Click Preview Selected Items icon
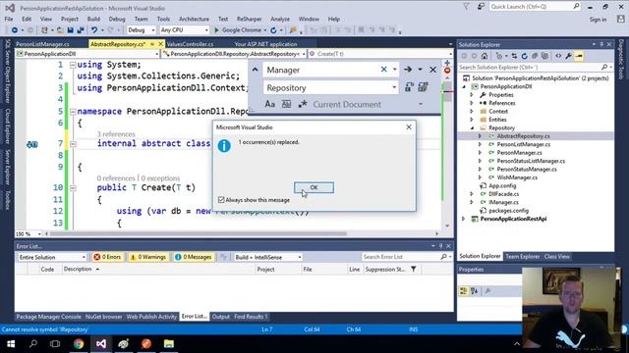629x353 pixels. 579,56
